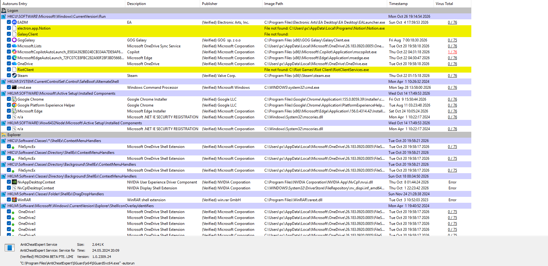This screenshot has height=266, width=548.
Task: Click the OneDrive entry cloud icon
Action: 14,64
